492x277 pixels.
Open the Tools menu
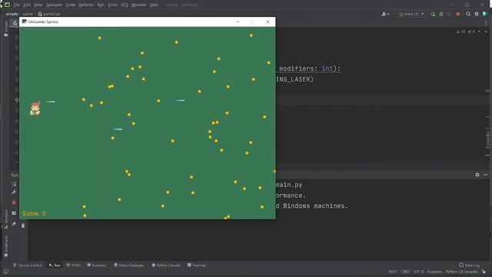point(113,5)
